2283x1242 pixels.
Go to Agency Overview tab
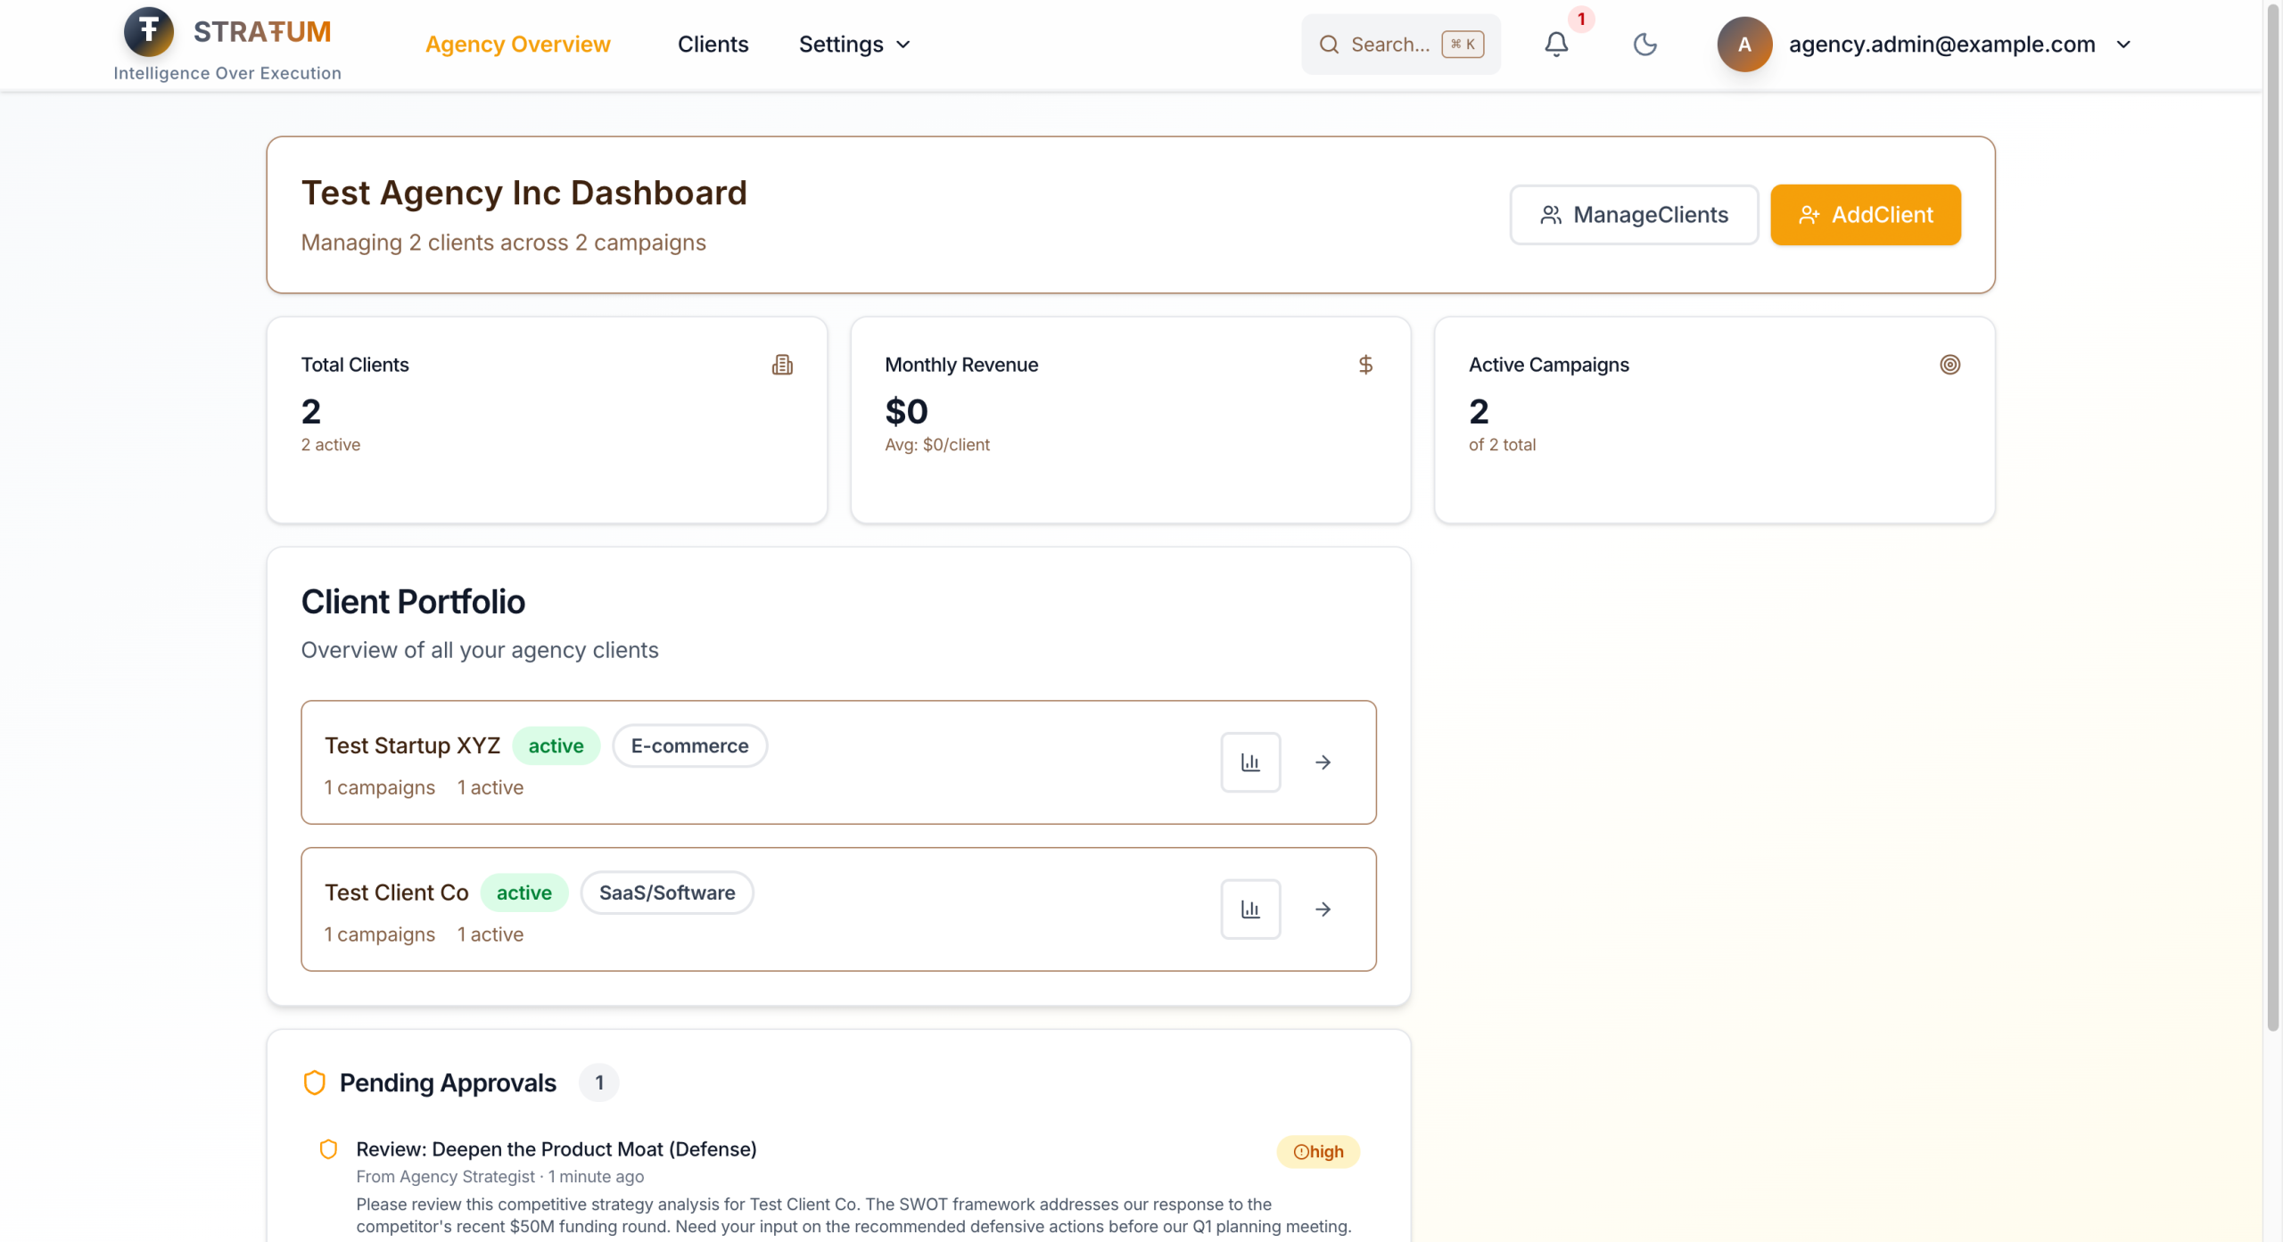(x=517, y=45)
